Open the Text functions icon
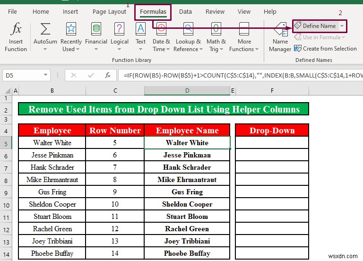 [140, 29]
